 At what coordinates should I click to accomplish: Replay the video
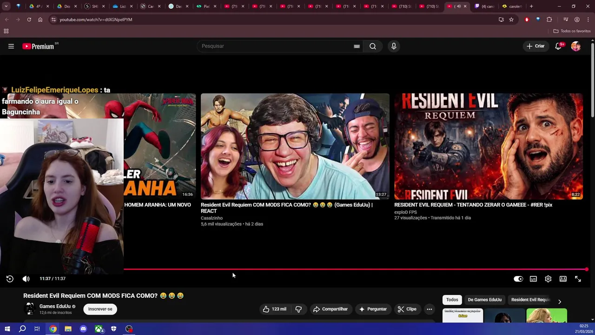pos(10,279)
